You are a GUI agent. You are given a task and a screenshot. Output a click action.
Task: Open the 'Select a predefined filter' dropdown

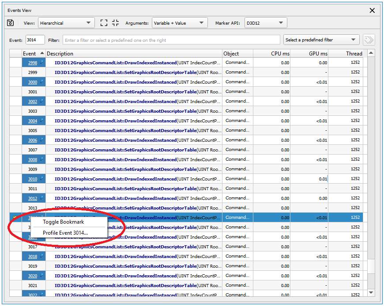[321, 40]
